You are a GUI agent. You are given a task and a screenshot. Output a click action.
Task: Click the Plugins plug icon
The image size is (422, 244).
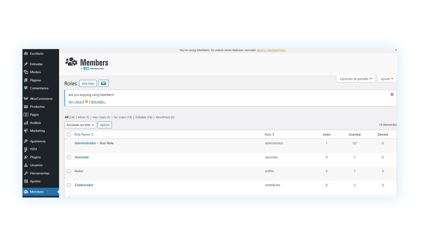(26, 157)
